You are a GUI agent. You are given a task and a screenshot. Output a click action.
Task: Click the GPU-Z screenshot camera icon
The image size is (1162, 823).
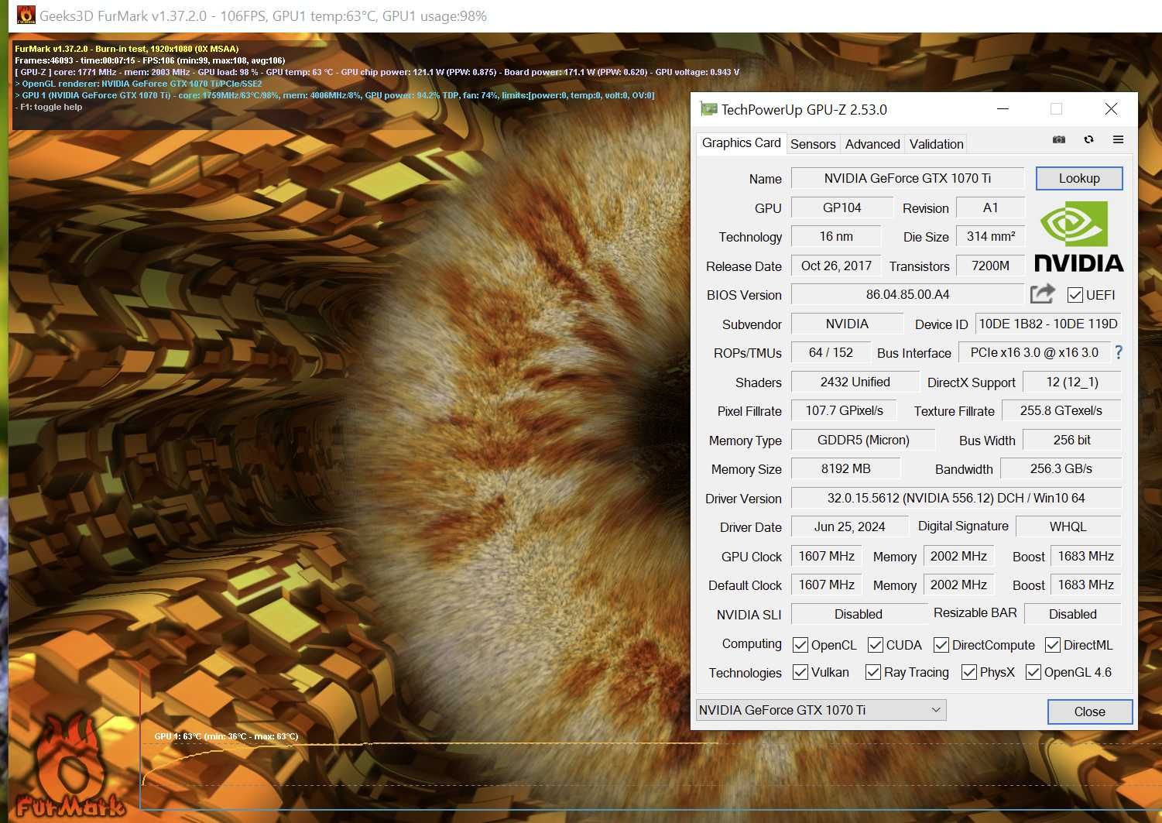[x=1058, y=140]
